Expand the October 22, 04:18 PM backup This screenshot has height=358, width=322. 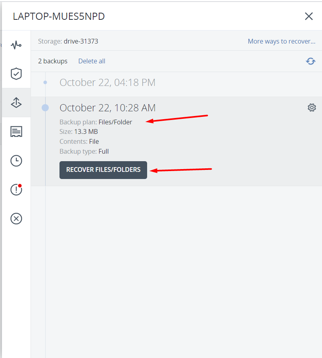point(107,82)
